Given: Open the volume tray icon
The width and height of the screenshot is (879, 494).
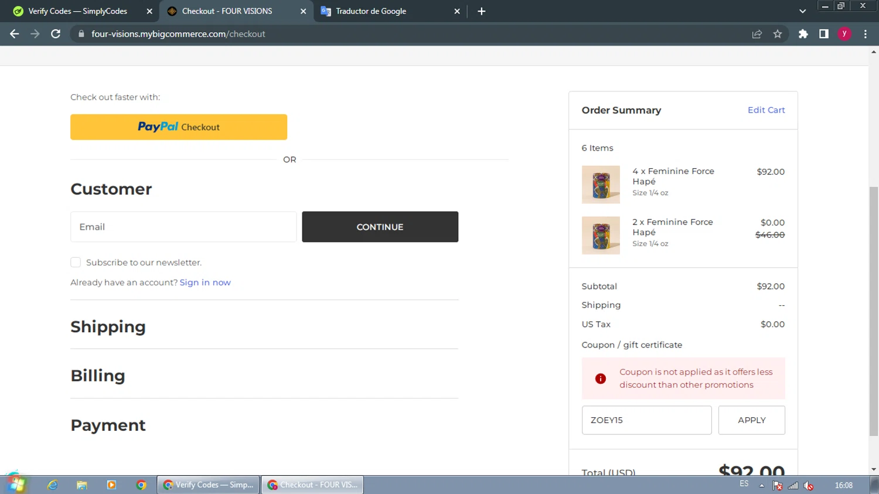Looking at the screenshot, I should click(x=809, y=485).
